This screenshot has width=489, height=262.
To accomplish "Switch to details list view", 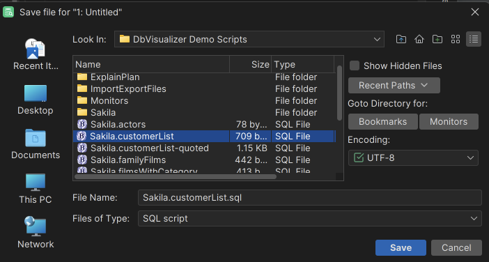I will click(x=474, y=39).
